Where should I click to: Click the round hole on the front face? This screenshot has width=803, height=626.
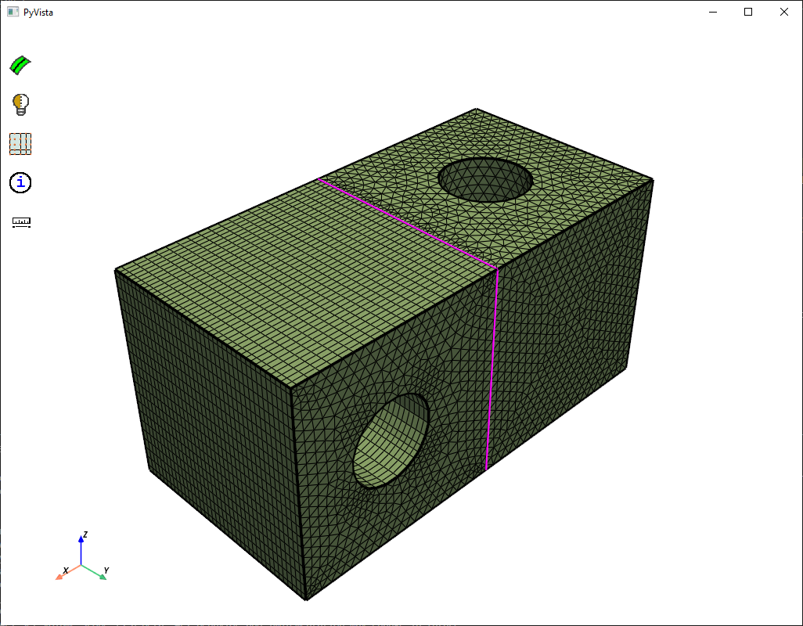coord(391,441)
